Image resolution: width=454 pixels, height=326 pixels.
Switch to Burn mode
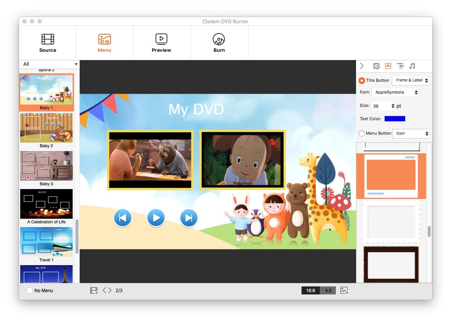click(x=219, y=42)
